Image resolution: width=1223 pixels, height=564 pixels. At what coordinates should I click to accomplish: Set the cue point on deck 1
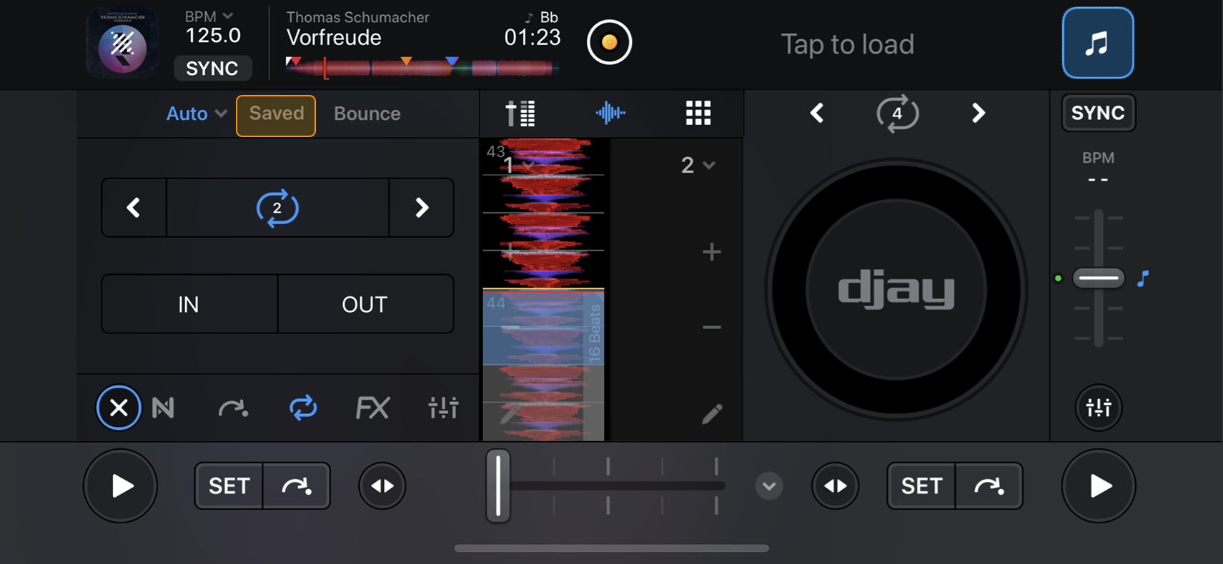click(x=229, y=486)
